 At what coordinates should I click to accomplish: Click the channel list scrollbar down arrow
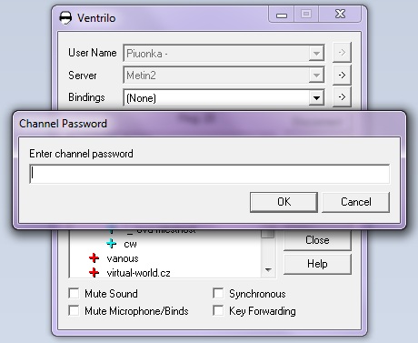click(268, 269)
